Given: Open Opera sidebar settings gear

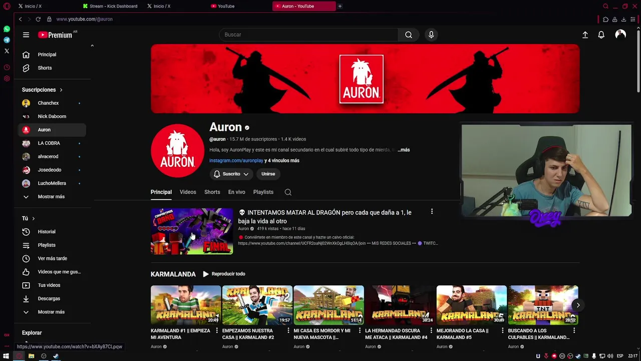Looking at the screenshot, I should pyautogui.click(x=7, y=78).
